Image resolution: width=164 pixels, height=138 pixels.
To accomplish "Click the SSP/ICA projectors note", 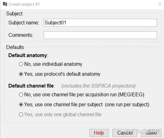I will coord(98,86).
